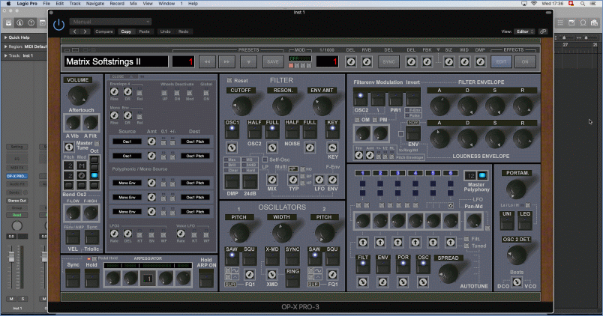Click the PORTAM. knob
The image size is (603, 316).
click(x=516, y=189)
